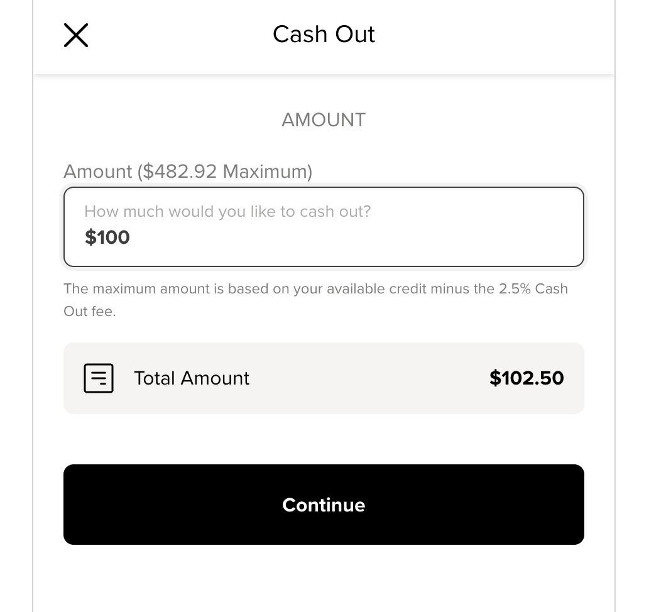Select the Cash Out header title

(x=324, y=35)
